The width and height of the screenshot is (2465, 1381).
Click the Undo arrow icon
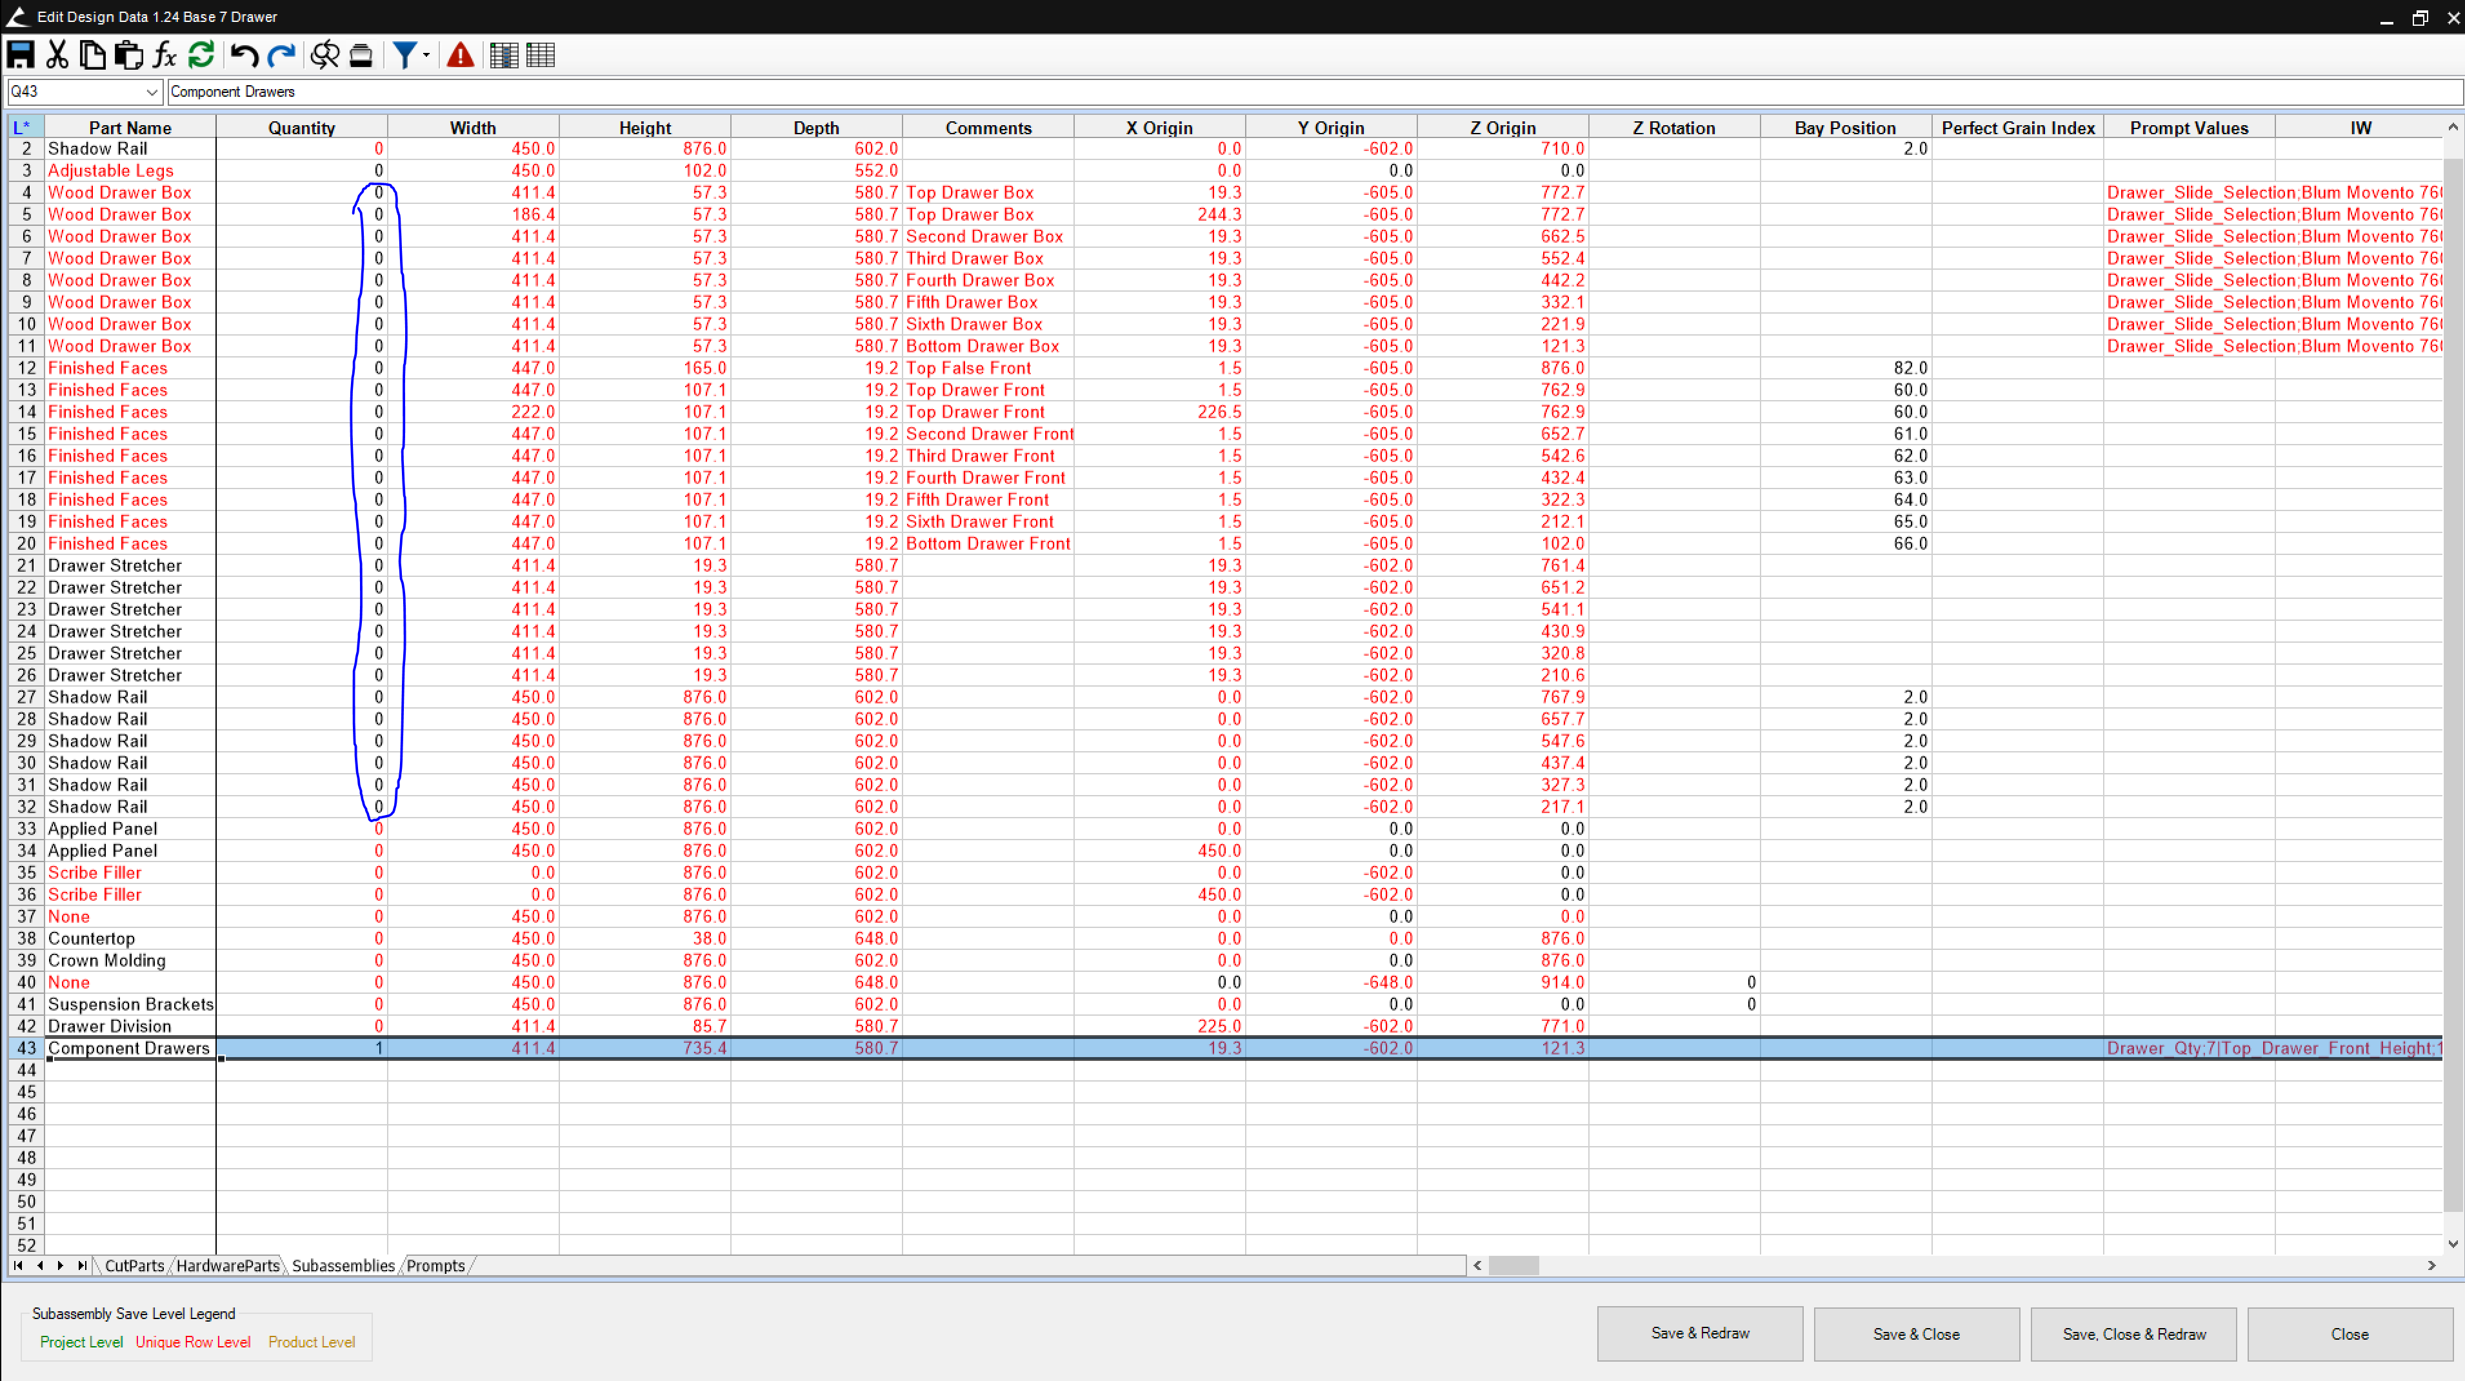(x=244, y=55)
